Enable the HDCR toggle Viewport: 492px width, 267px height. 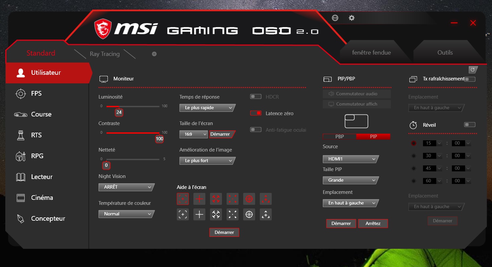(255, 97)
